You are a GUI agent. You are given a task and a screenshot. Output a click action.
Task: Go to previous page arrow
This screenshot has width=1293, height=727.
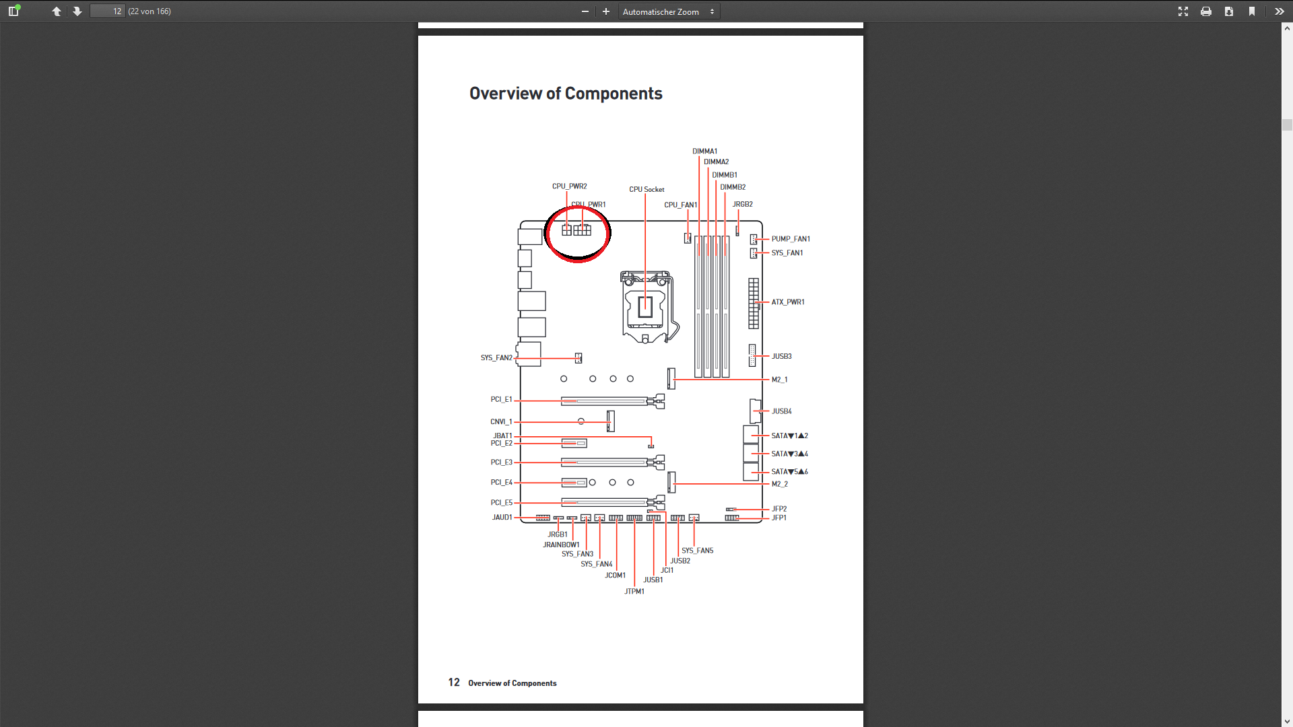(x=57, y=11)
